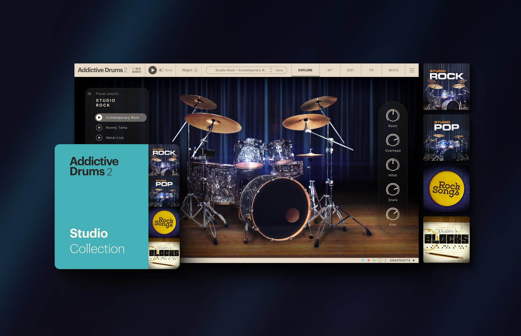521x336 pixels.
Task: Click the Save button
Action: click(x=279, y=70)
